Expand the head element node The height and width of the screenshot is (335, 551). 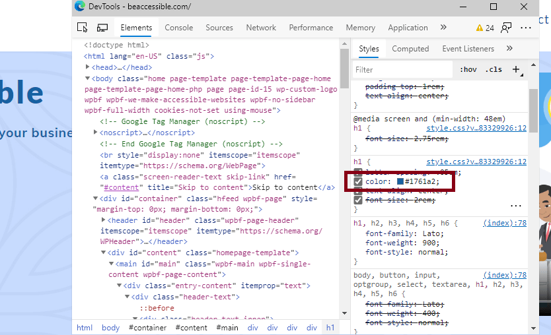coord(87,67)
